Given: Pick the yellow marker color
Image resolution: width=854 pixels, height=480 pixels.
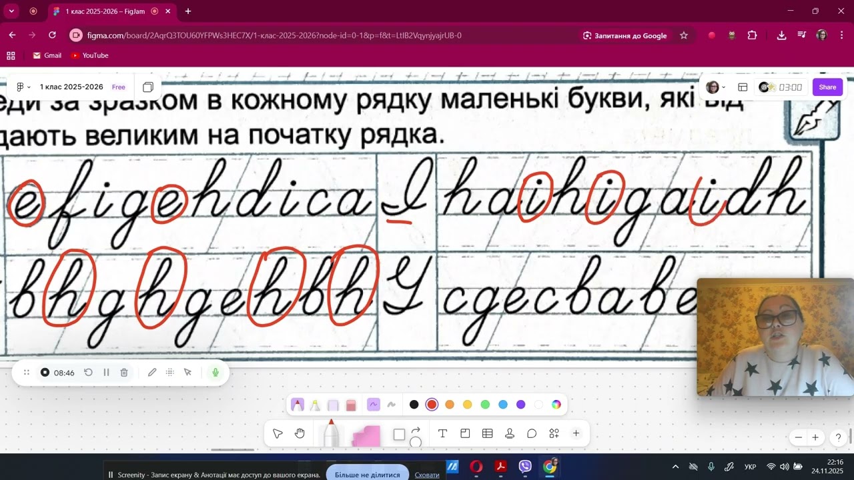Looking at the screenshot, I should tap(467, 405).
